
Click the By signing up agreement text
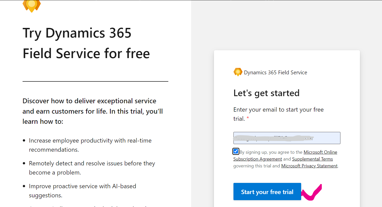pos(286,159)
